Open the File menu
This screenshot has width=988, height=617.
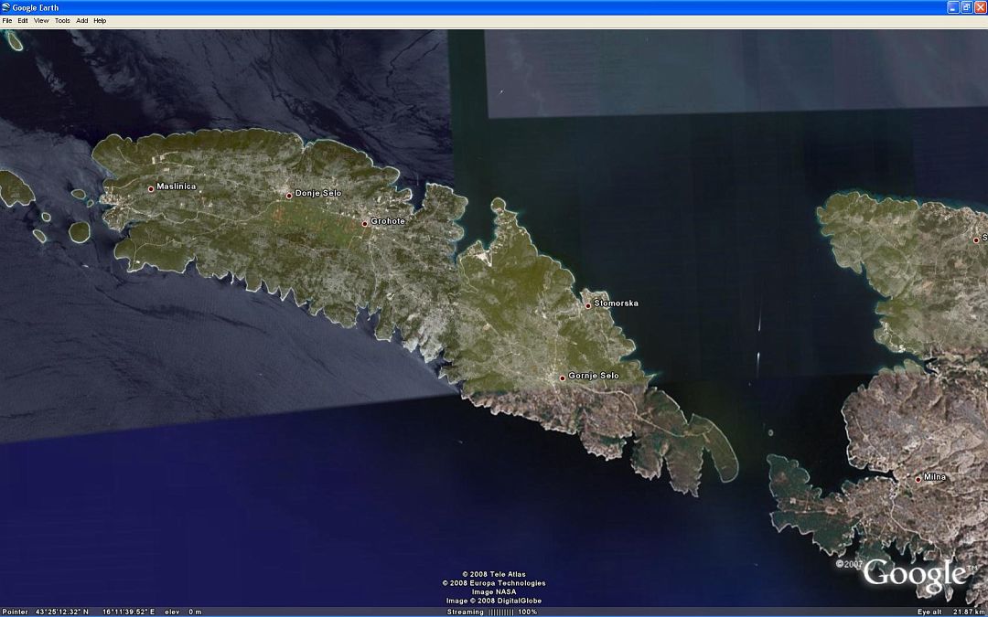[6, 20]
